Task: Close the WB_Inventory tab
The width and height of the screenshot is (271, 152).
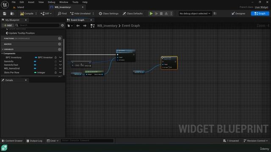Action: 83,7
